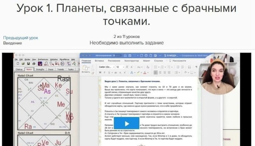Open 'Help' in the astrology app's menu bar
Image resolution: width=255 pixels, height=146 pixels.
73,59
